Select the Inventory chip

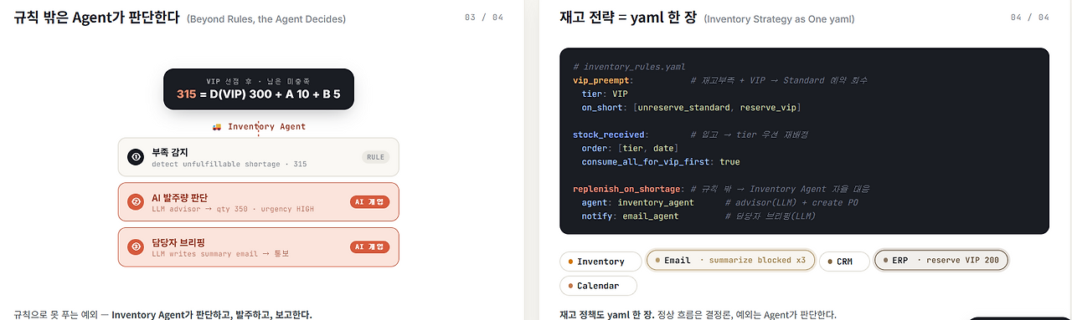pyautogui.click(x=600, y=262)
